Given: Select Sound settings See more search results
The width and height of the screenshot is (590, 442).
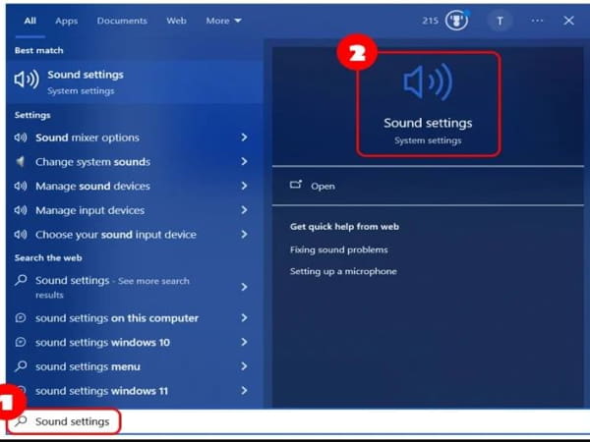Looking at the screenshot, I should pos(135,287).
